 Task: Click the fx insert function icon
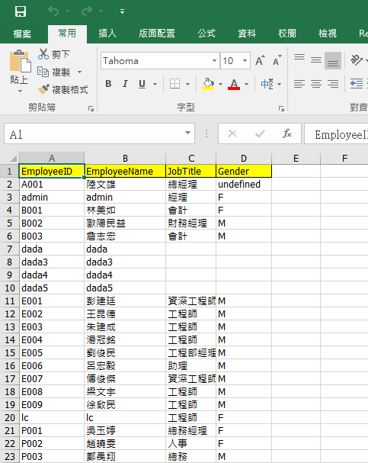click(287, 133)
